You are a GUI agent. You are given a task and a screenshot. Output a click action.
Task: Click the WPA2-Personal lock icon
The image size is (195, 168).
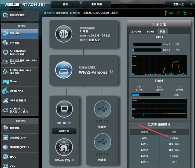(111, 71)
